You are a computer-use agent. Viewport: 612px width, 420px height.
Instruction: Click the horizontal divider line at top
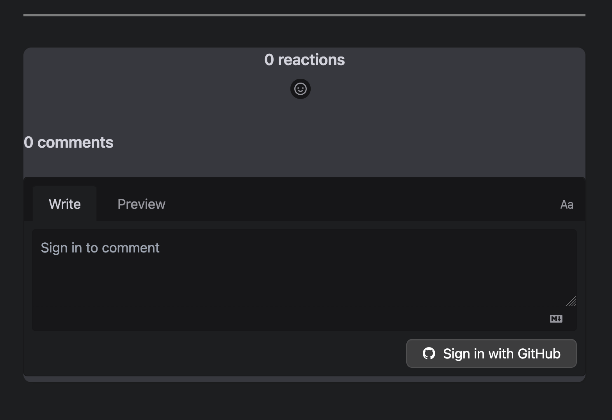pos(304,15)
